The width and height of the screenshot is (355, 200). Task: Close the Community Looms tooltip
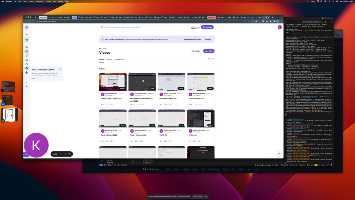tap(60, 69)
